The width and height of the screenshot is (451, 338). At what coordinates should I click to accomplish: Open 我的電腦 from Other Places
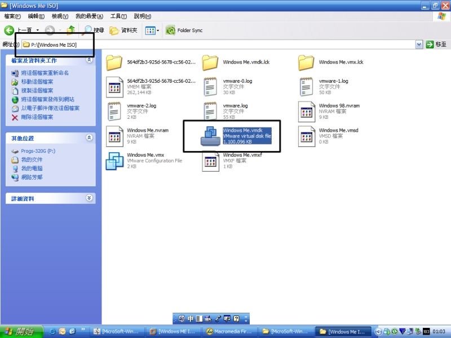[x=32, y=168]
